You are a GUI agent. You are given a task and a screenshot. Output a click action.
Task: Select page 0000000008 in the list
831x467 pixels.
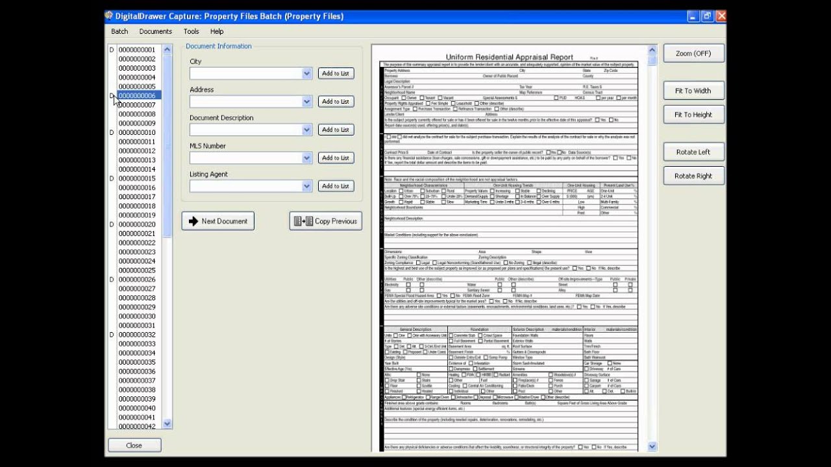[x=137, y=114]
